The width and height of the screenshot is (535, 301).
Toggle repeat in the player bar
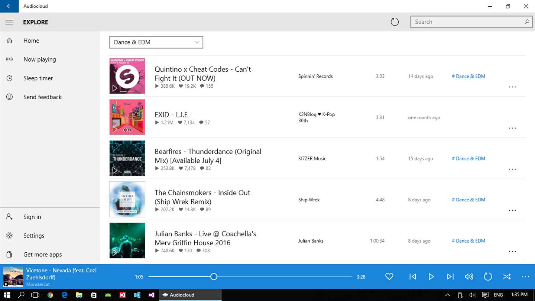pos(488,276)
